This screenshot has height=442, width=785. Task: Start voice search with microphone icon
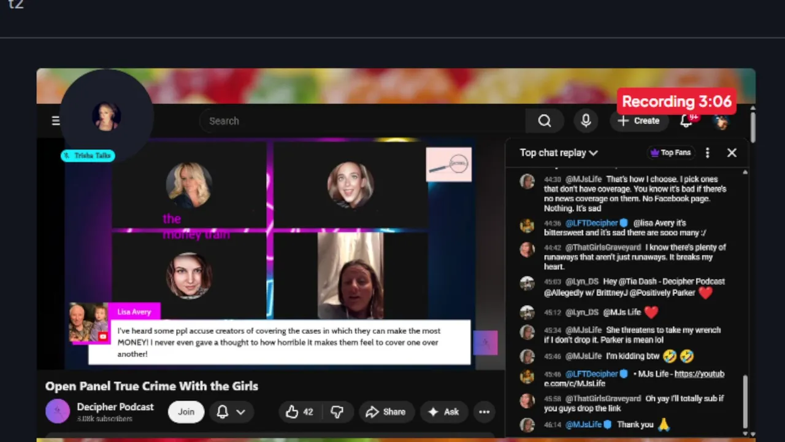586,121
